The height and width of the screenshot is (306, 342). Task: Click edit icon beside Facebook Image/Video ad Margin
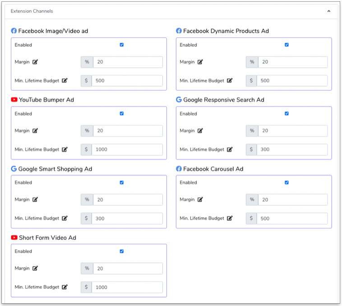click(x=35, y=62)
